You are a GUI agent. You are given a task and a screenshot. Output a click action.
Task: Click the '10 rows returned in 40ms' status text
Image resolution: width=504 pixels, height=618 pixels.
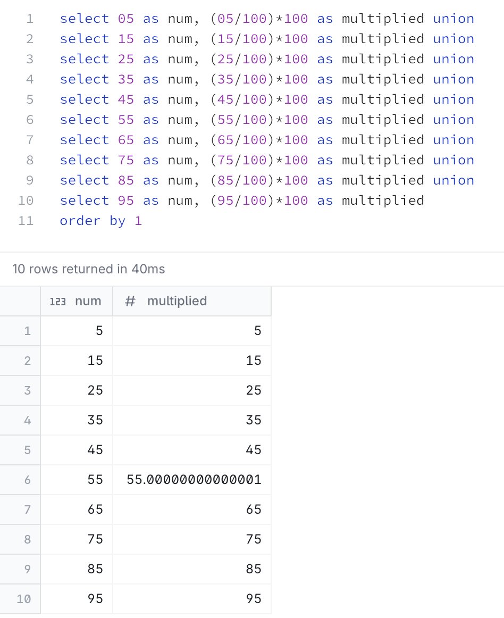(x=89, y=269)
